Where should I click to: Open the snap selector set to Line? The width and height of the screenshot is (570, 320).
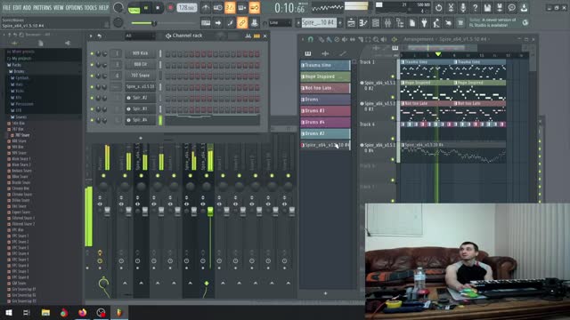pos(281,22)
